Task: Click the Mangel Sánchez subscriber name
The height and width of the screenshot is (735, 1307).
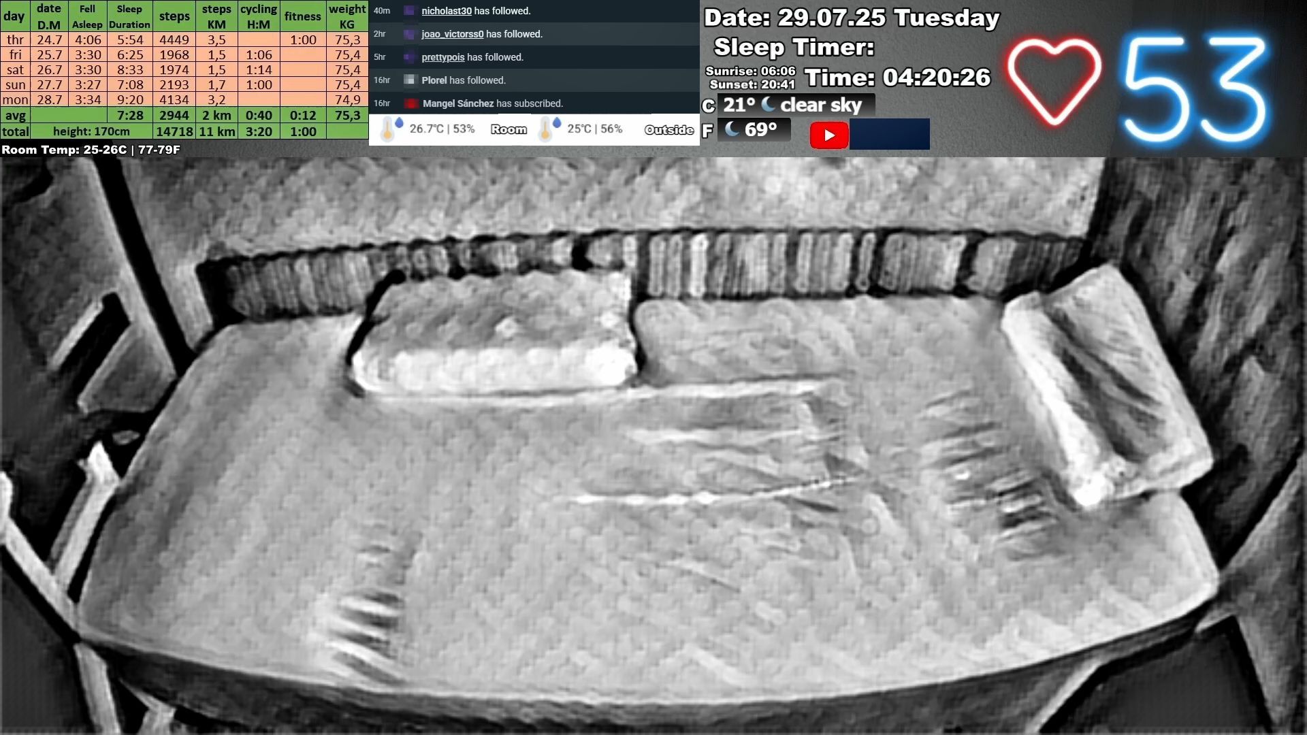Action: [x=458, y=103]
